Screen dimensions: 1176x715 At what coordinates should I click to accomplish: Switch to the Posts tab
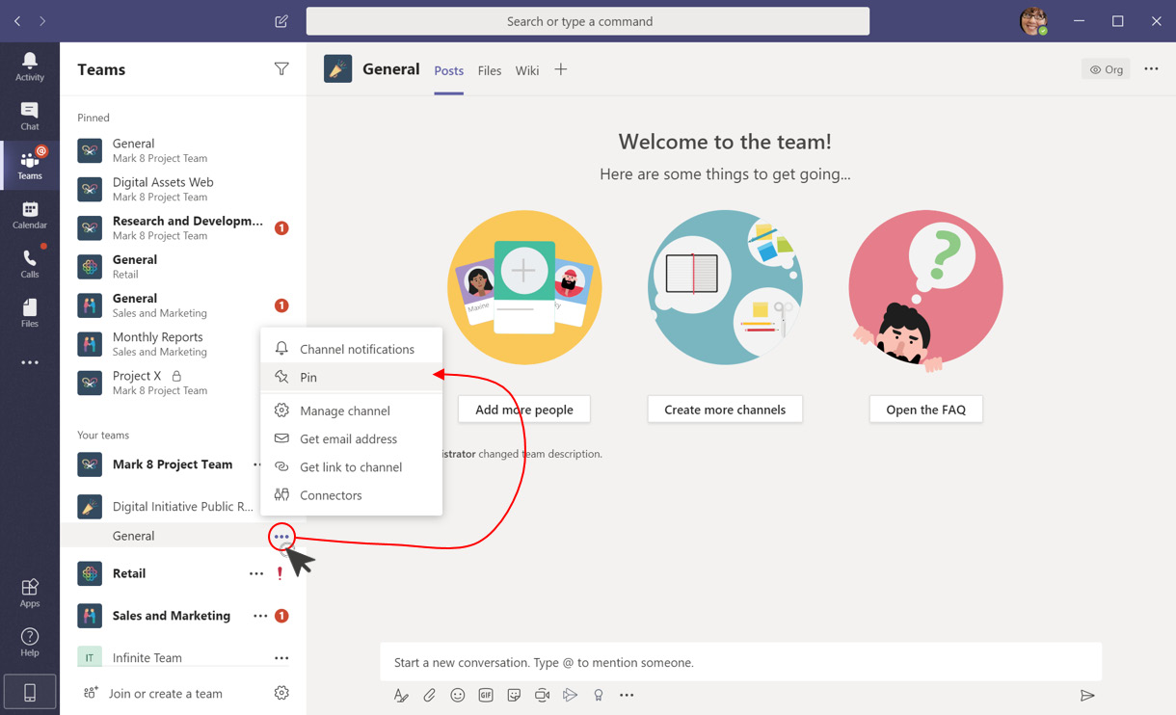click(448, 70)
